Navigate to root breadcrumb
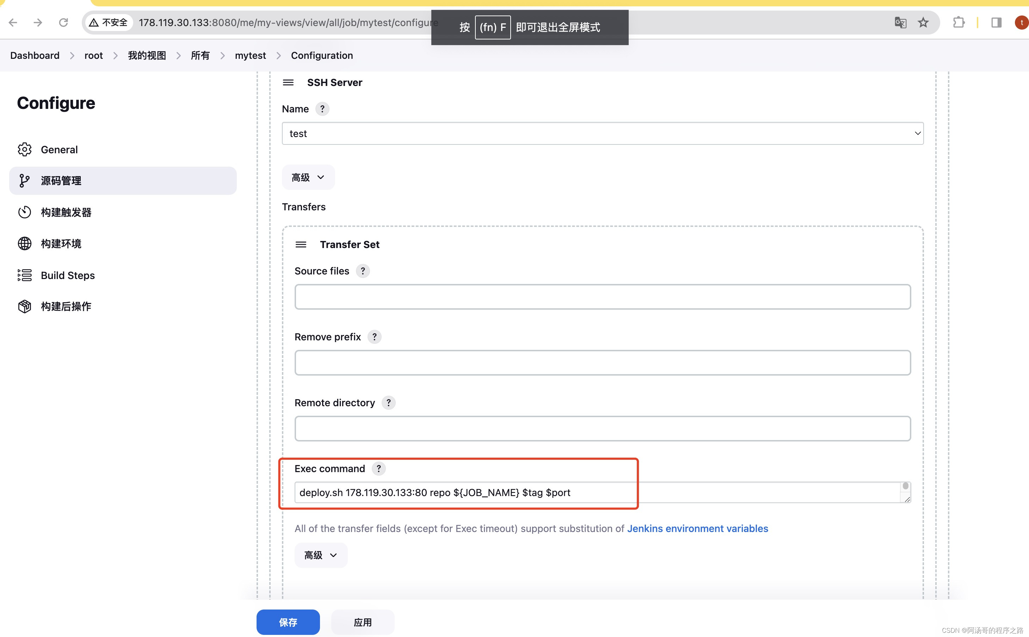 [x=93, y=56]
